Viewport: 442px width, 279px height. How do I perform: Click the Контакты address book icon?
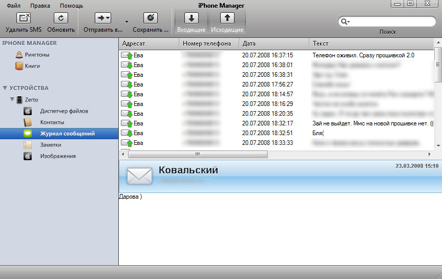28,122
